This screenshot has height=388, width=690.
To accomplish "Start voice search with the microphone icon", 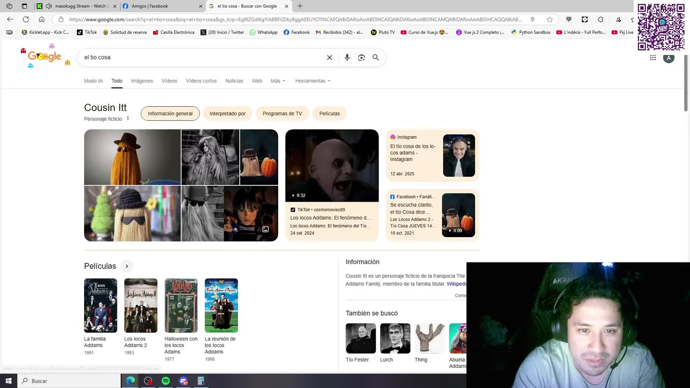I will (x=347, y=58).
